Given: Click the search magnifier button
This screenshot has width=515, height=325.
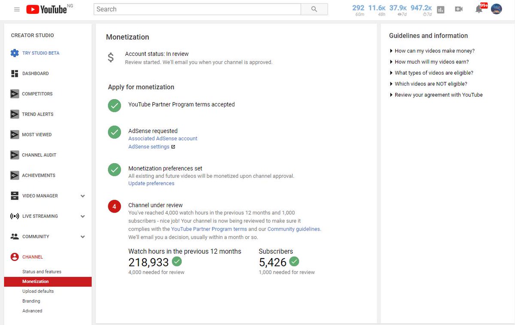Looking at the screenshot, I should 314,9.
